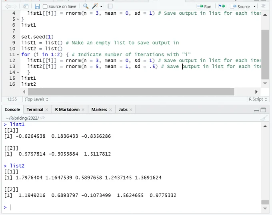272x215 pixels.
Task: Click the Compile Report notebook icon
Action: point(110,6)
